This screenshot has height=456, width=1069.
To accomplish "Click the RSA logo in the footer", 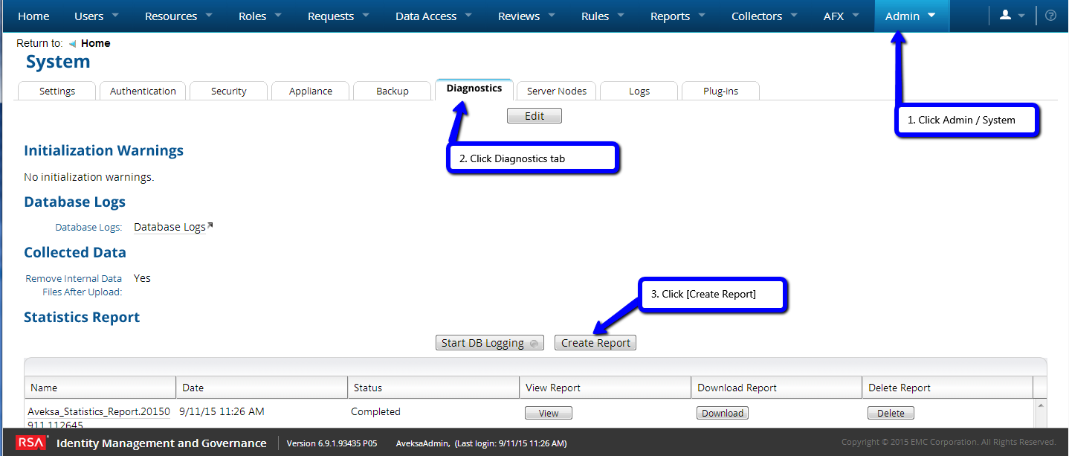I will click(x=30, y=442).
